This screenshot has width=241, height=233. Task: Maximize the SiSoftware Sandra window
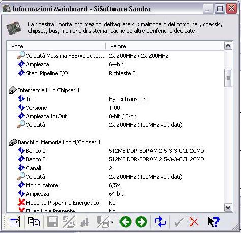point(220,9)
